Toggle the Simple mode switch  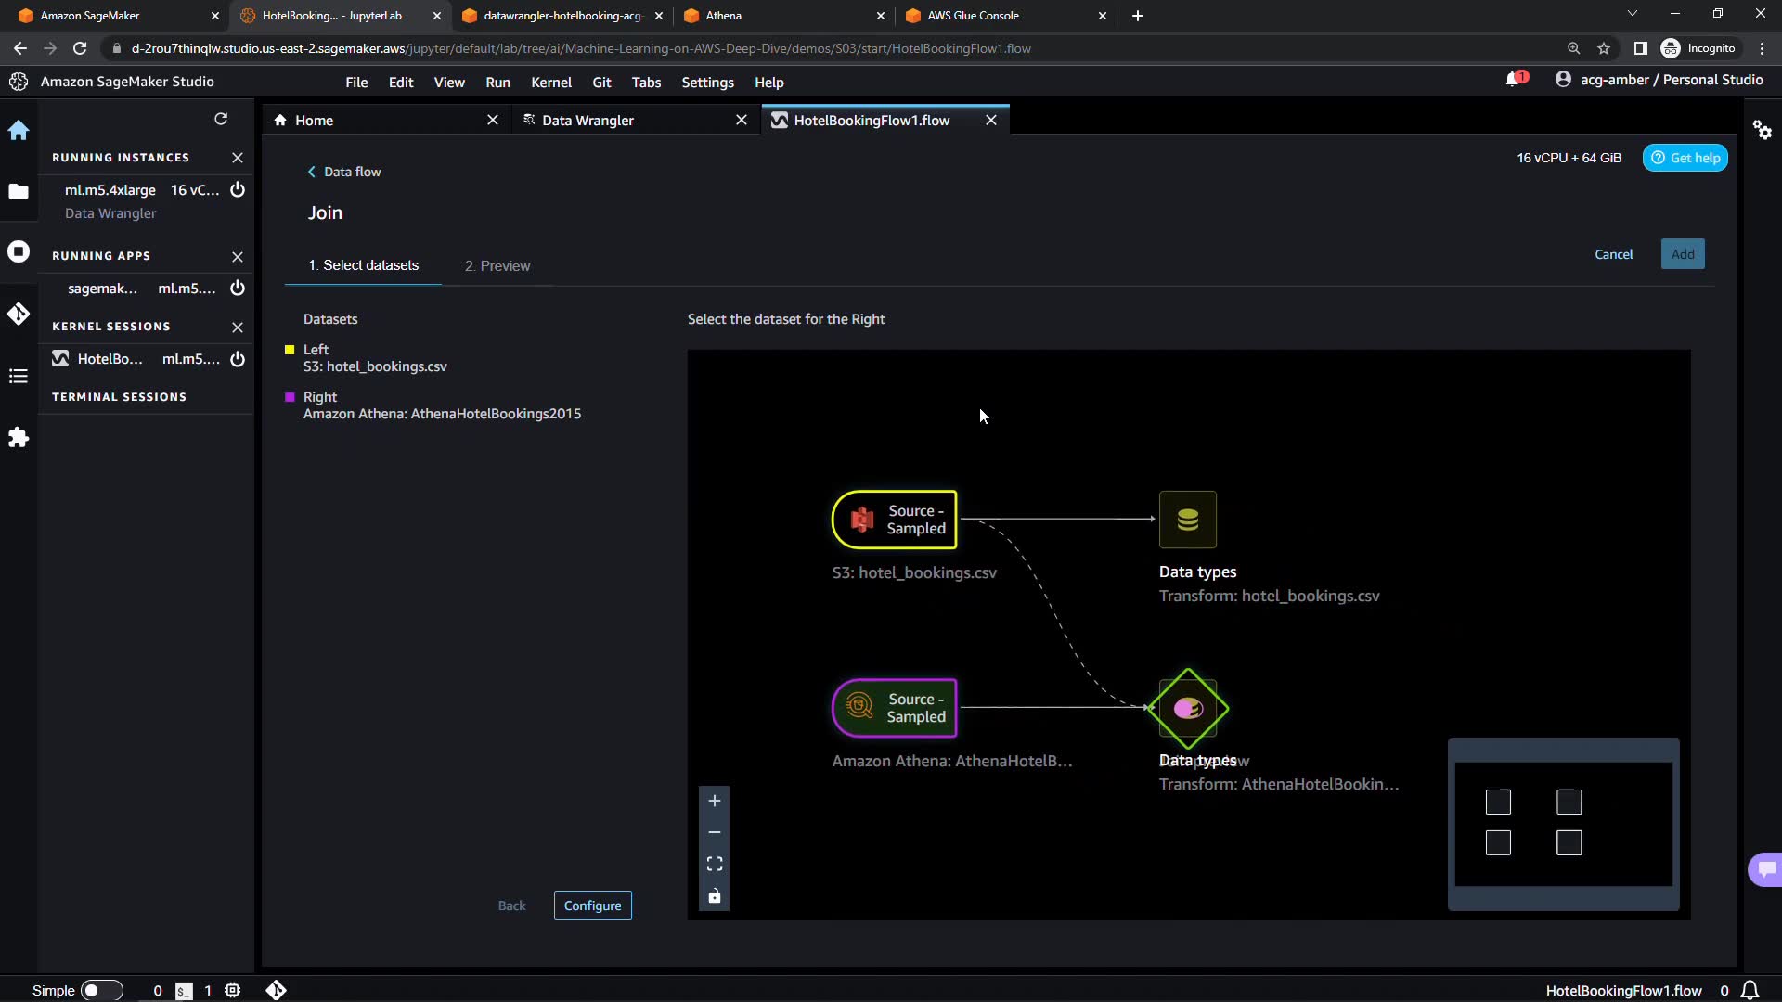[x=101, y=990]
